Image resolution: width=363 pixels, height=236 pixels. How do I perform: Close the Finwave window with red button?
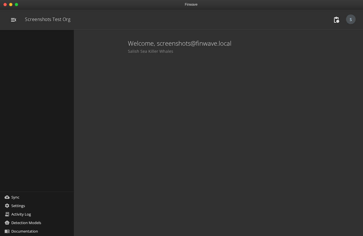(5, 5)
